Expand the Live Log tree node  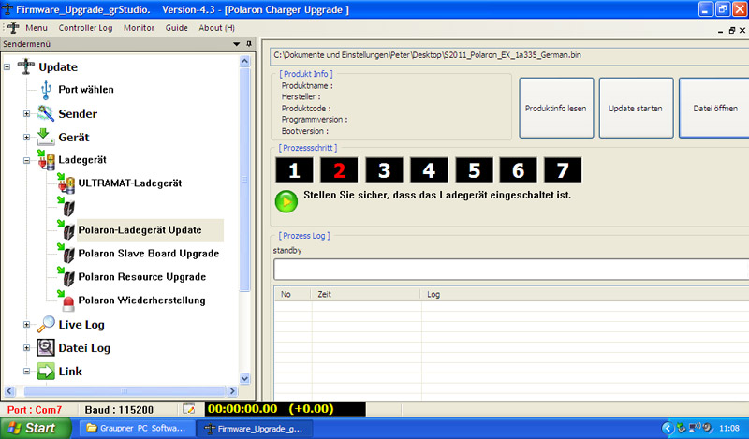pos(27,325)
